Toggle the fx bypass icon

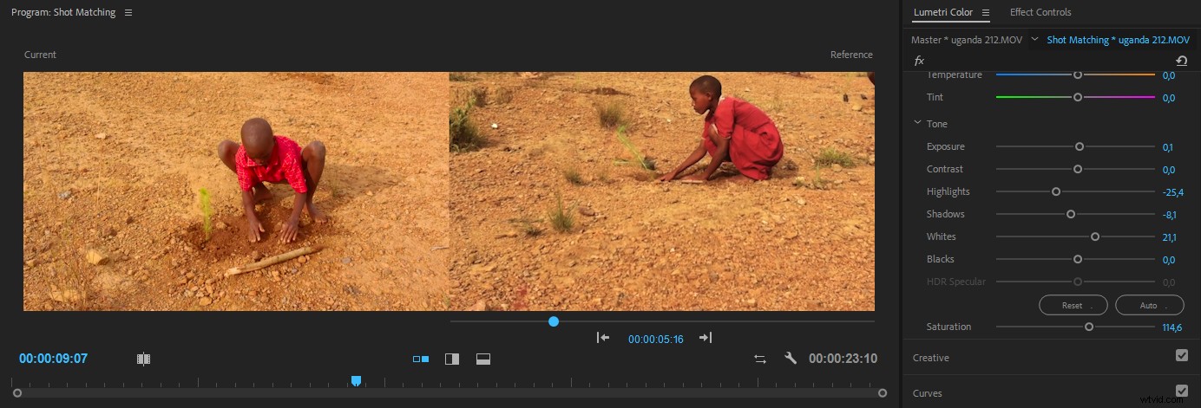(x=920, y=61)
